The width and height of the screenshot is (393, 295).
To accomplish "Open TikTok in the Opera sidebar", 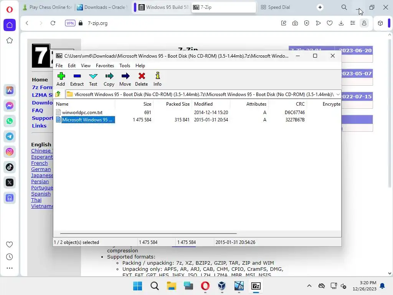I will [x=10, y=167].
